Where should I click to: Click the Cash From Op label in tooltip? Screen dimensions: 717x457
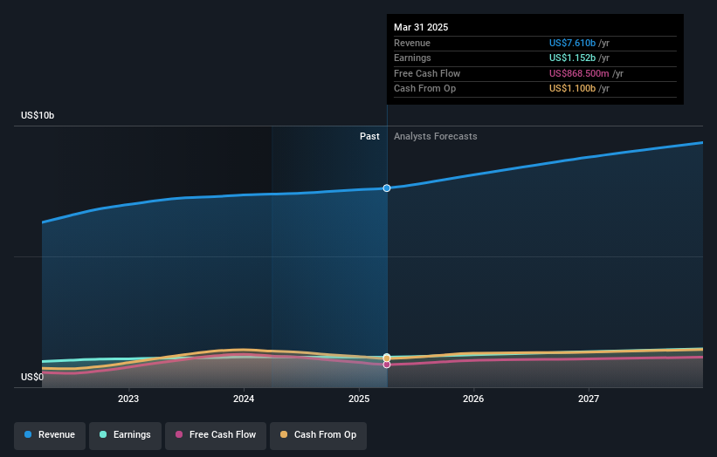tap(424, 89)
